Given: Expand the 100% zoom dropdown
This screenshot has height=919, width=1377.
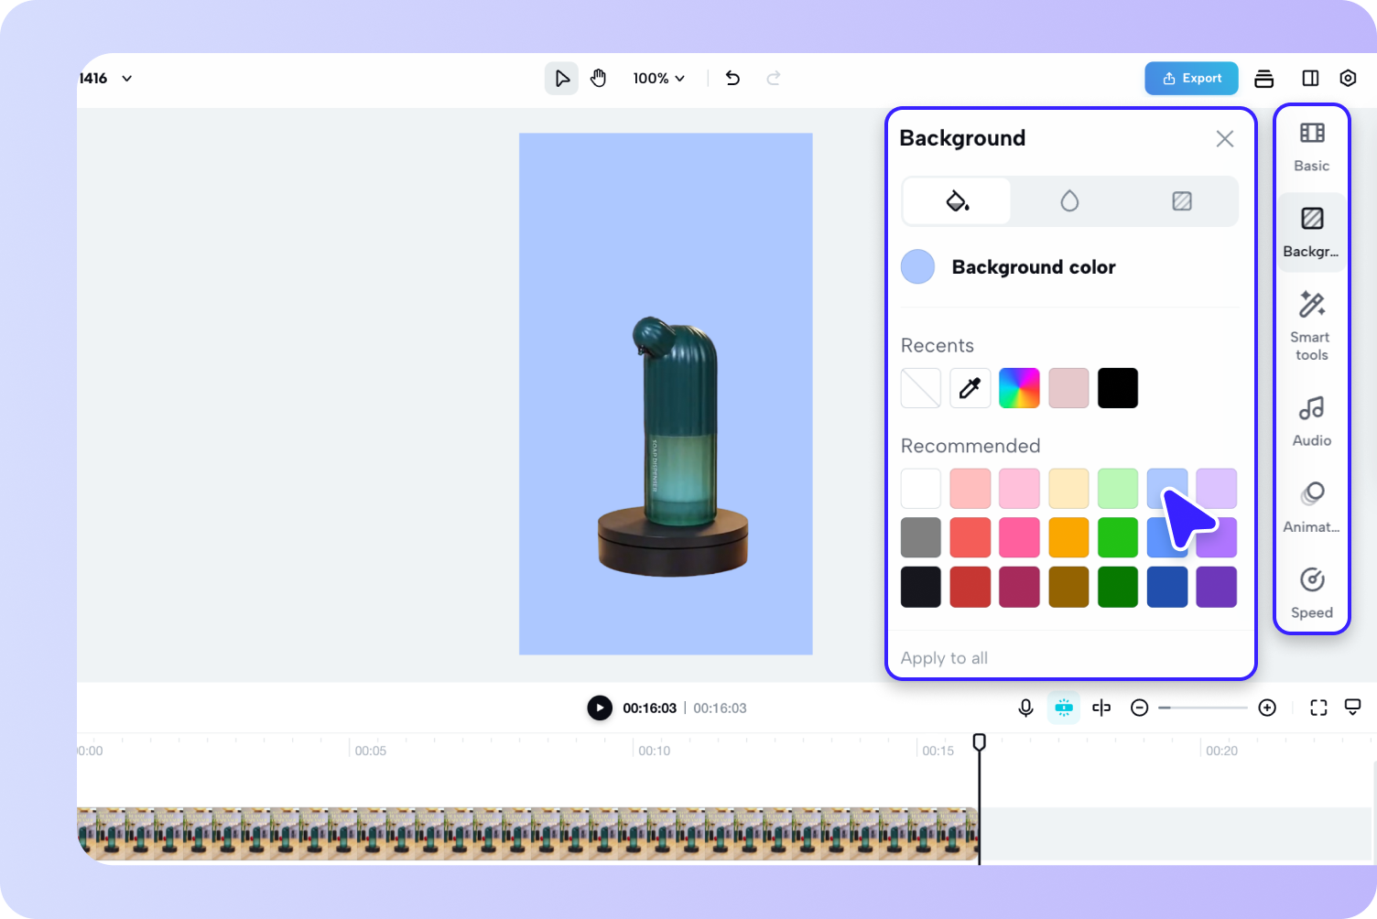Looking at the screenshot, I should (658, 79).
